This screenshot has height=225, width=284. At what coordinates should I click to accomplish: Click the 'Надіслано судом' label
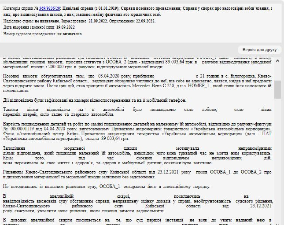(x=20, y=21)
